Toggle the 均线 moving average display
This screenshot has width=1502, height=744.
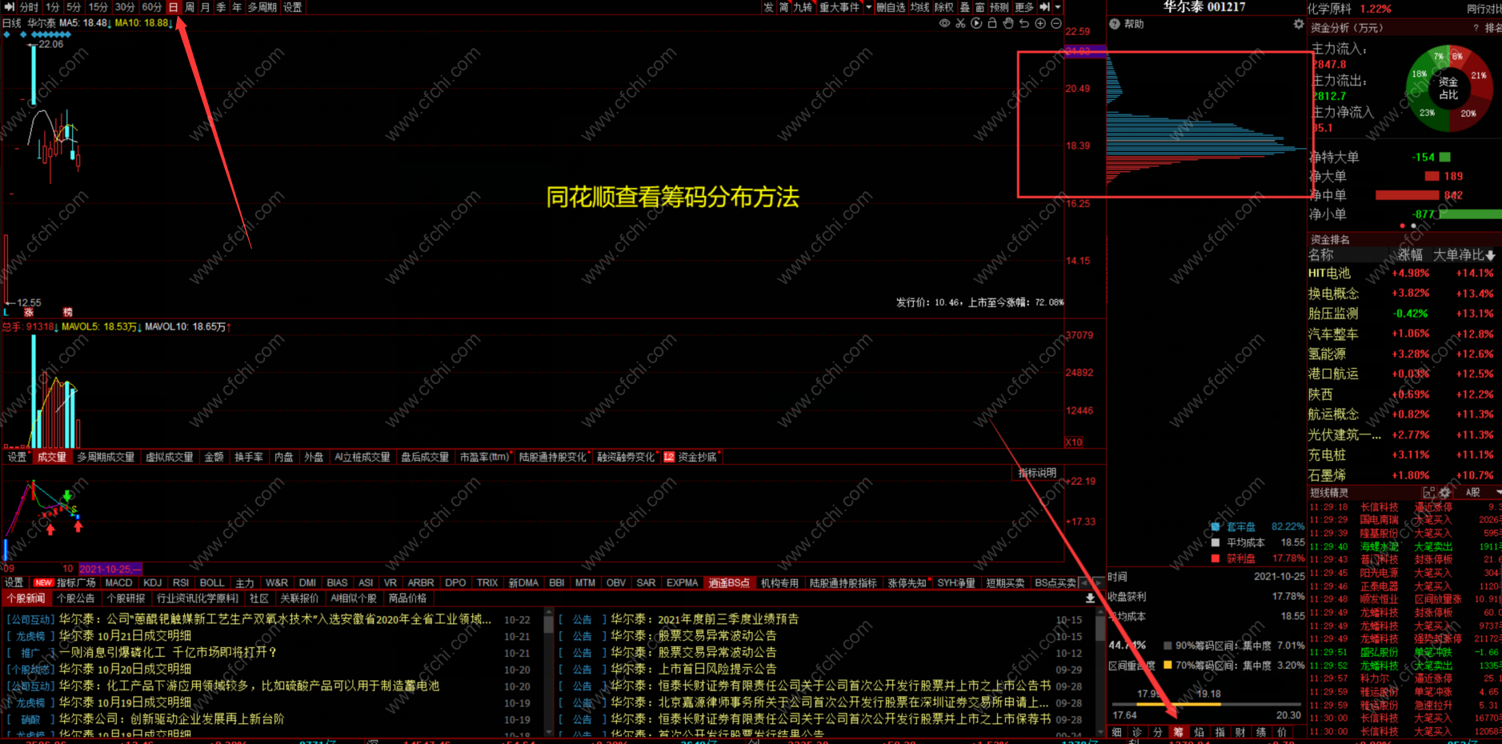tap(920, 7)
